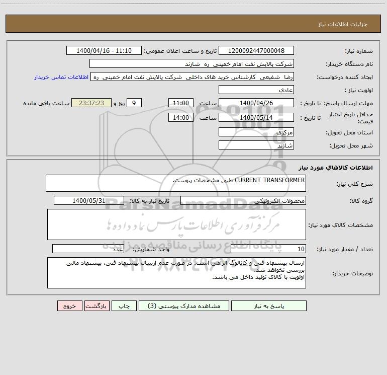Click general description 'CURRENT TRANSFORMER' field

(x=176, y=183)
